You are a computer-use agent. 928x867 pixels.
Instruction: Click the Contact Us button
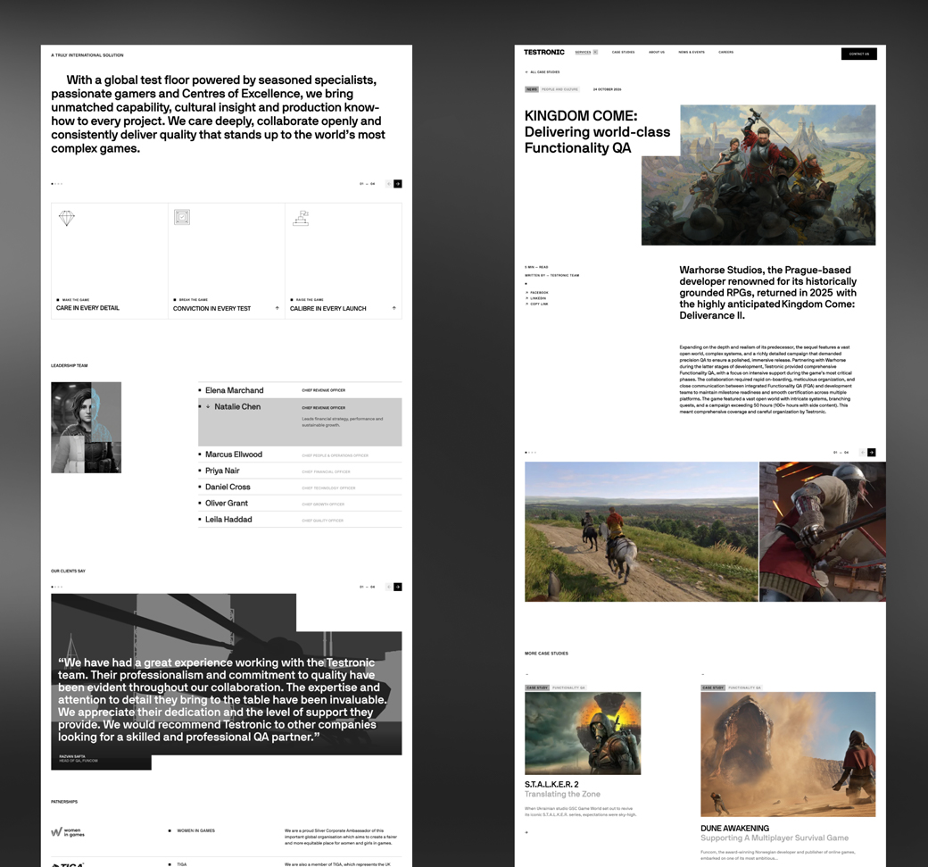pyautogui.click(x=858, y=54)
